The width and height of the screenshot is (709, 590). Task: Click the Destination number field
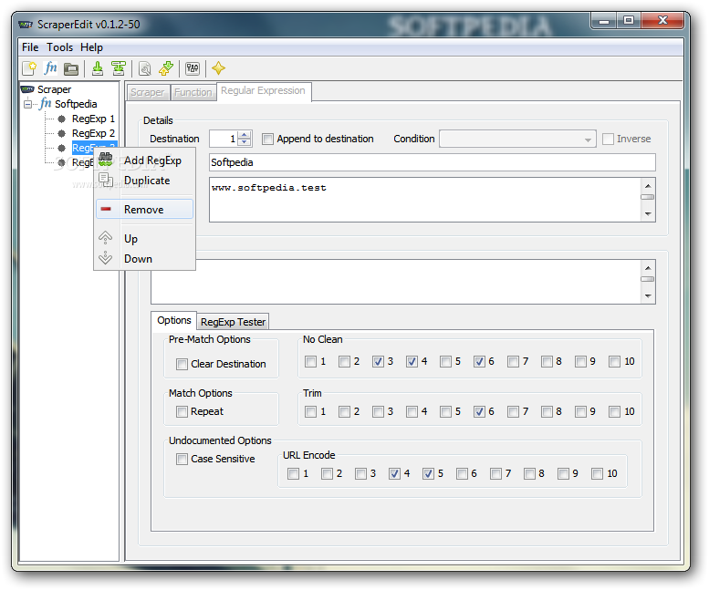pyautogui.click(x=224, y=139)
